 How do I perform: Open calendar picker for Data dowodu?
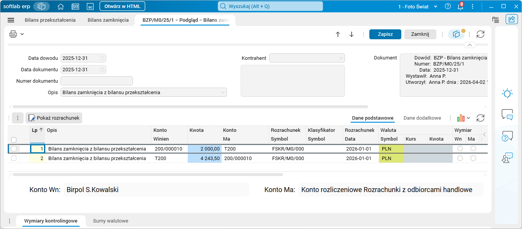pyautogui.click(x=102, y=58)
